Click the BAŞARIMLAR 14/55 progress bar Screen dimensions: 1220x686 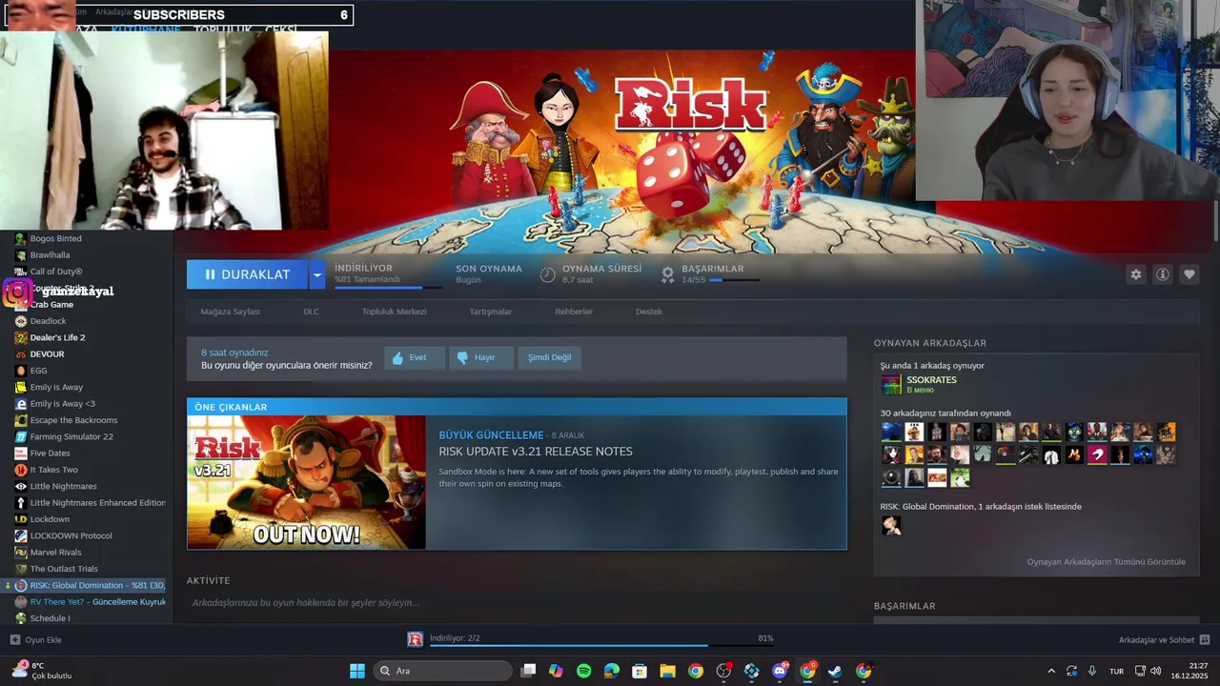[x=734, y=280]
